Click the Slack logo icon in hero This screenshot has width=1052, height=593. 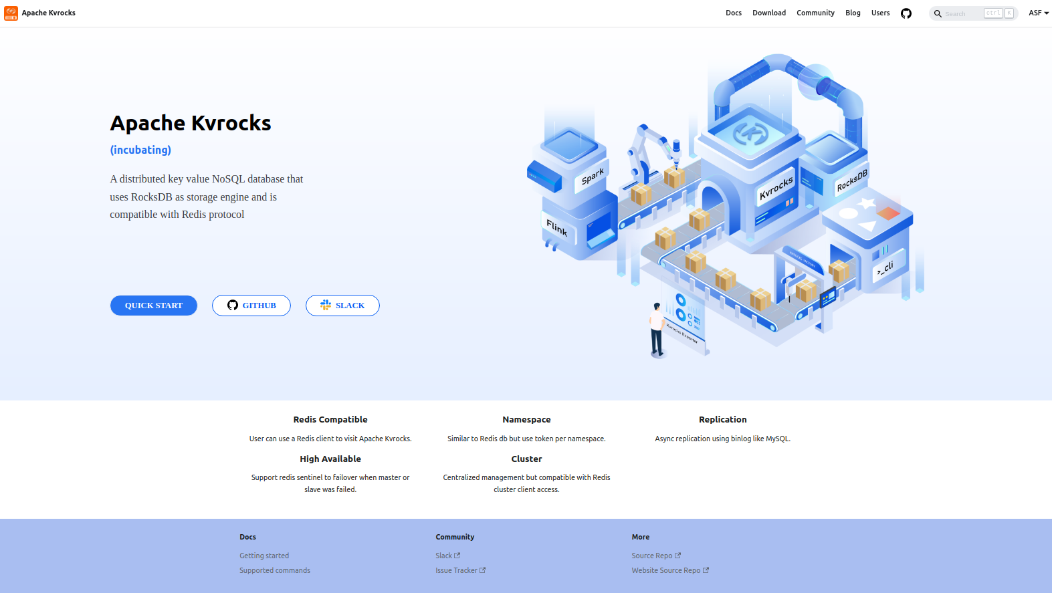(x=326, y=305)
